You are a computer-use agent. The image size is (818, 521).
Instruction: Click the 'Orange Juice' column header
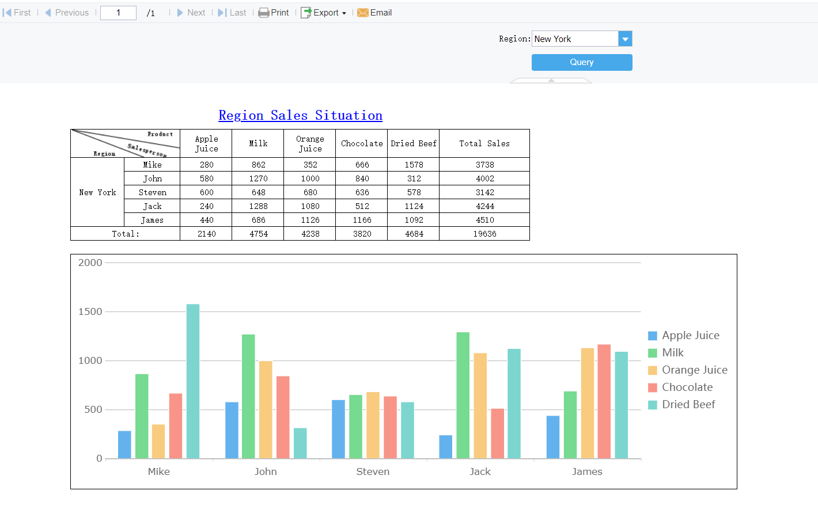(310, 143)
